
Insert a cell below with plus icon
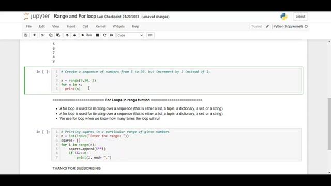[34, 35]
